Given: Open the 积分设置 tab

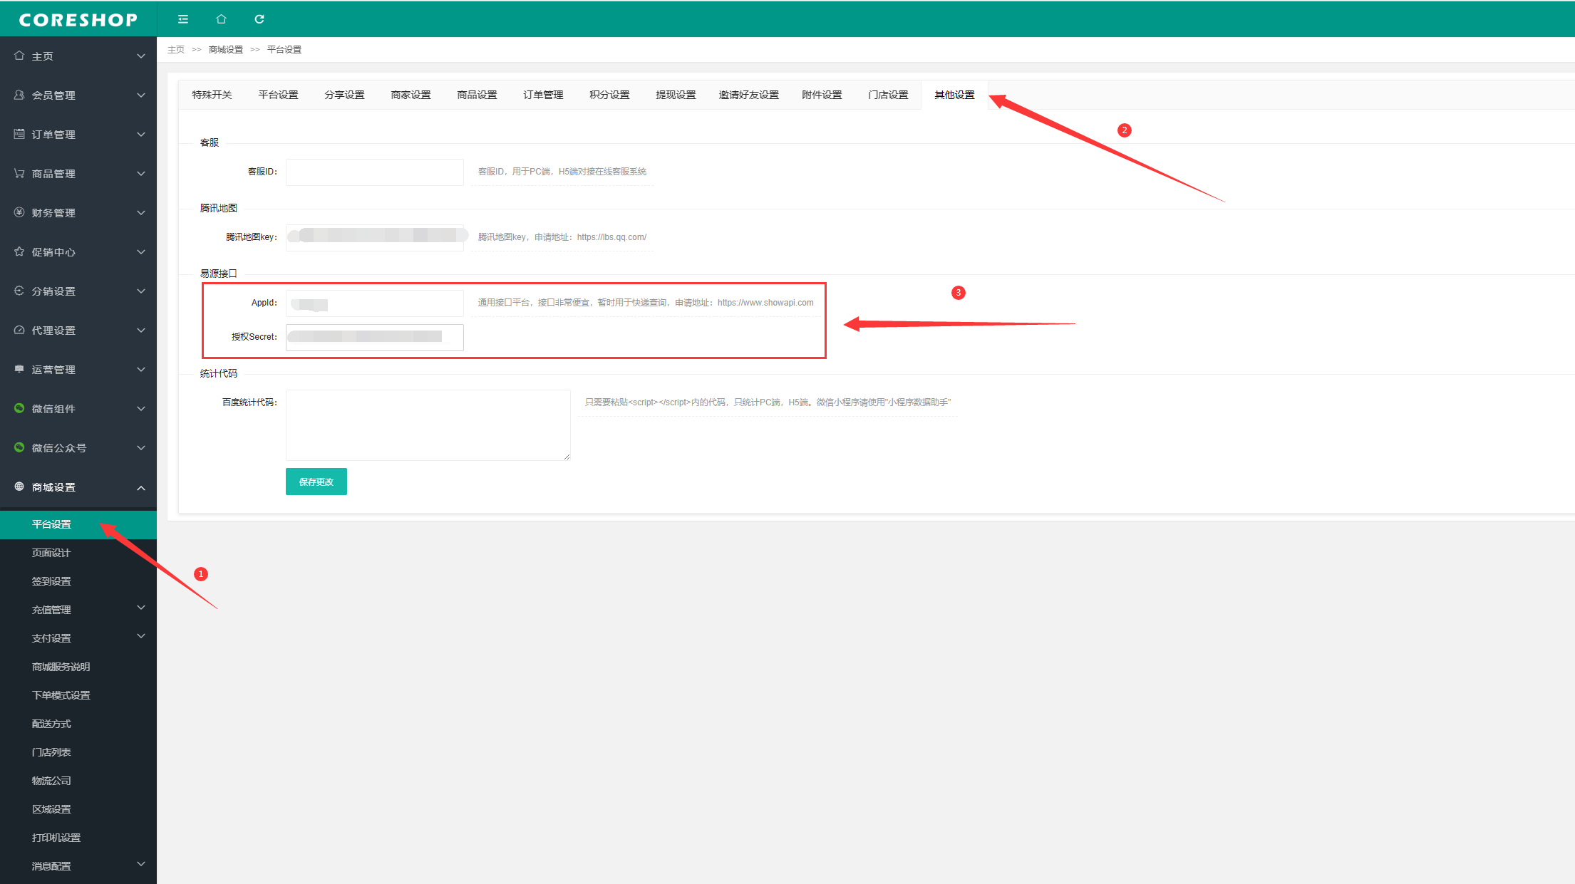Looking at the screenshot, I should coord(609,95).
